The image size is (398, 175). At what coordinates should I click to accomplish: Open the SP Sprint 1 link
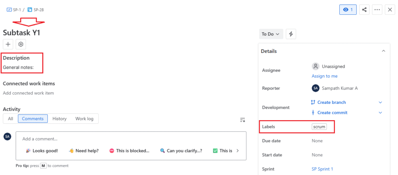(x=322, y=169)
